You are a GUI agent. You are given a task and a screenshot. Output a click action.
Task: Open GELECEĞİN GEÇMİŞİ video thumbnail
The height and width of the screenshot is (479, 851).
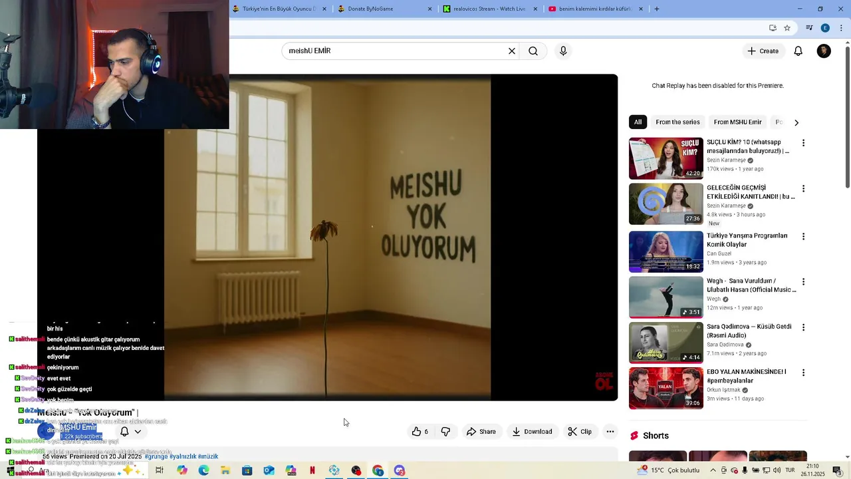tap(666, 204)
